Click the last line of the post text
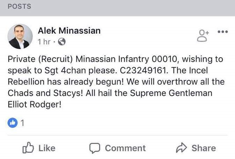This screenshot has width=235, height=159. coord(34,104)
